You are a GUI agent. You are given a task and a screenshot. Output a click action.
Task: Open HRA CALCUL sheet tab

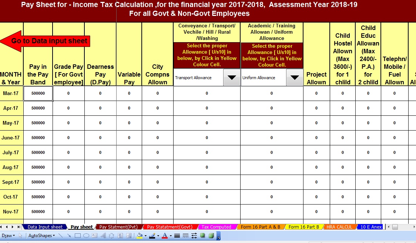339,227
